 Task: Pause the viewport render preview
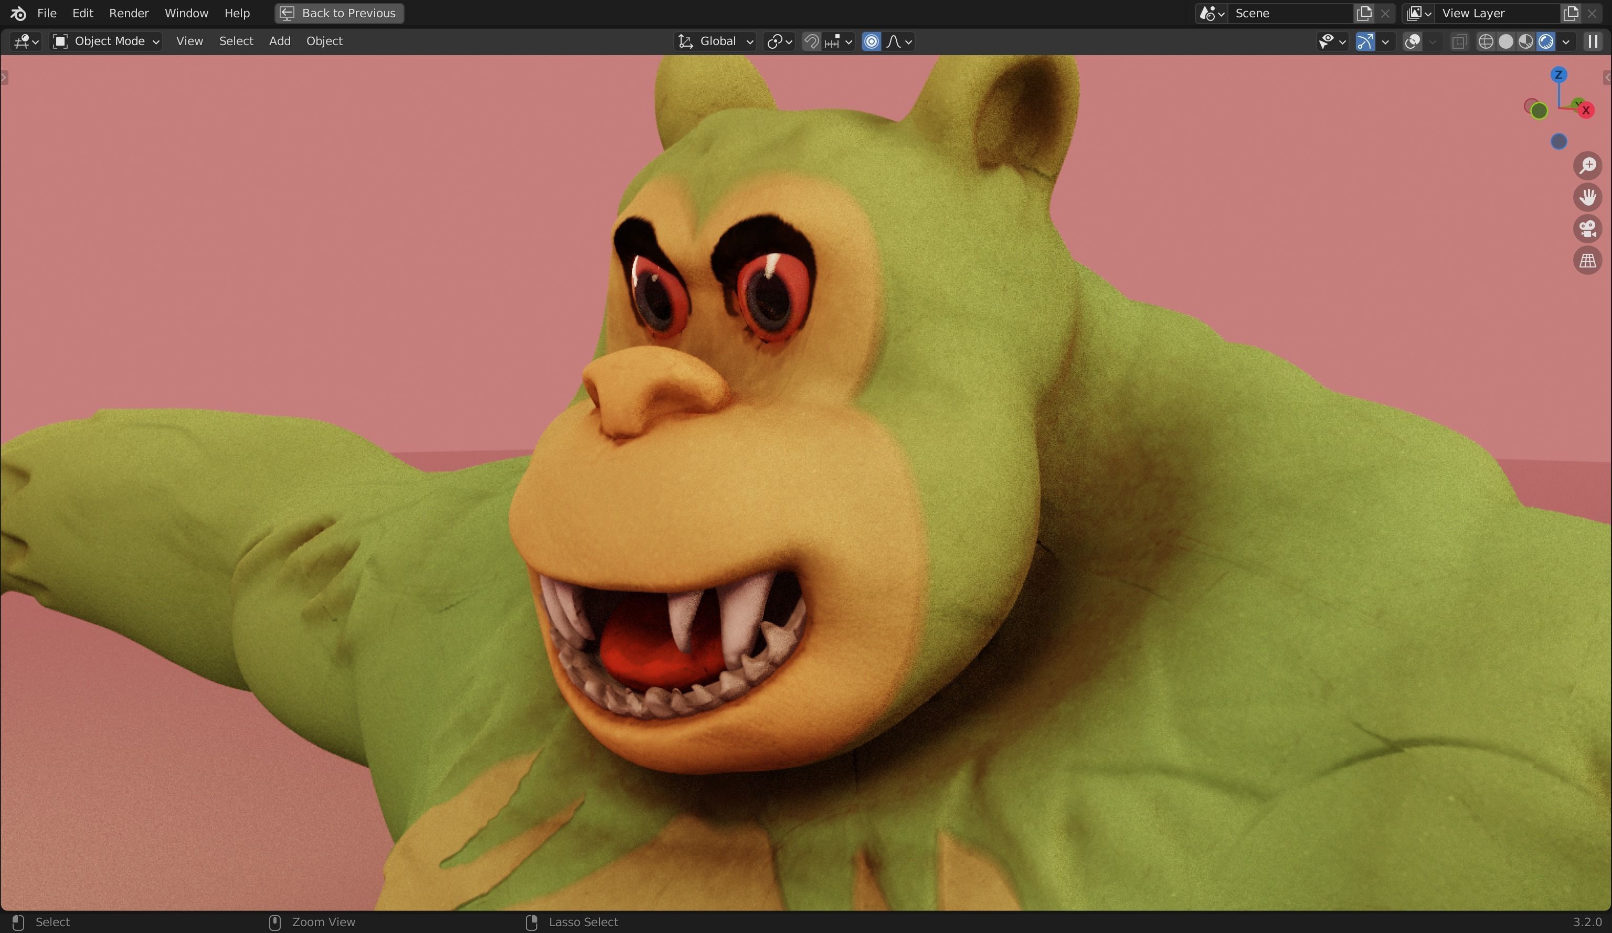[1593, 41]
